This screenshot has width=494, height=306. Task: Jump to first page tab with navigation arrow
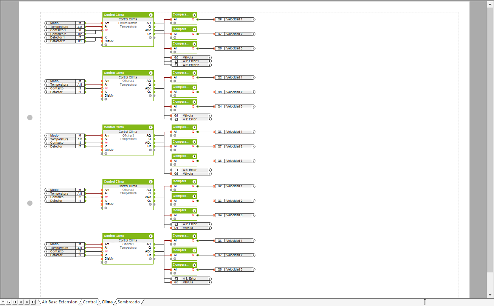[x=15, y=302]
